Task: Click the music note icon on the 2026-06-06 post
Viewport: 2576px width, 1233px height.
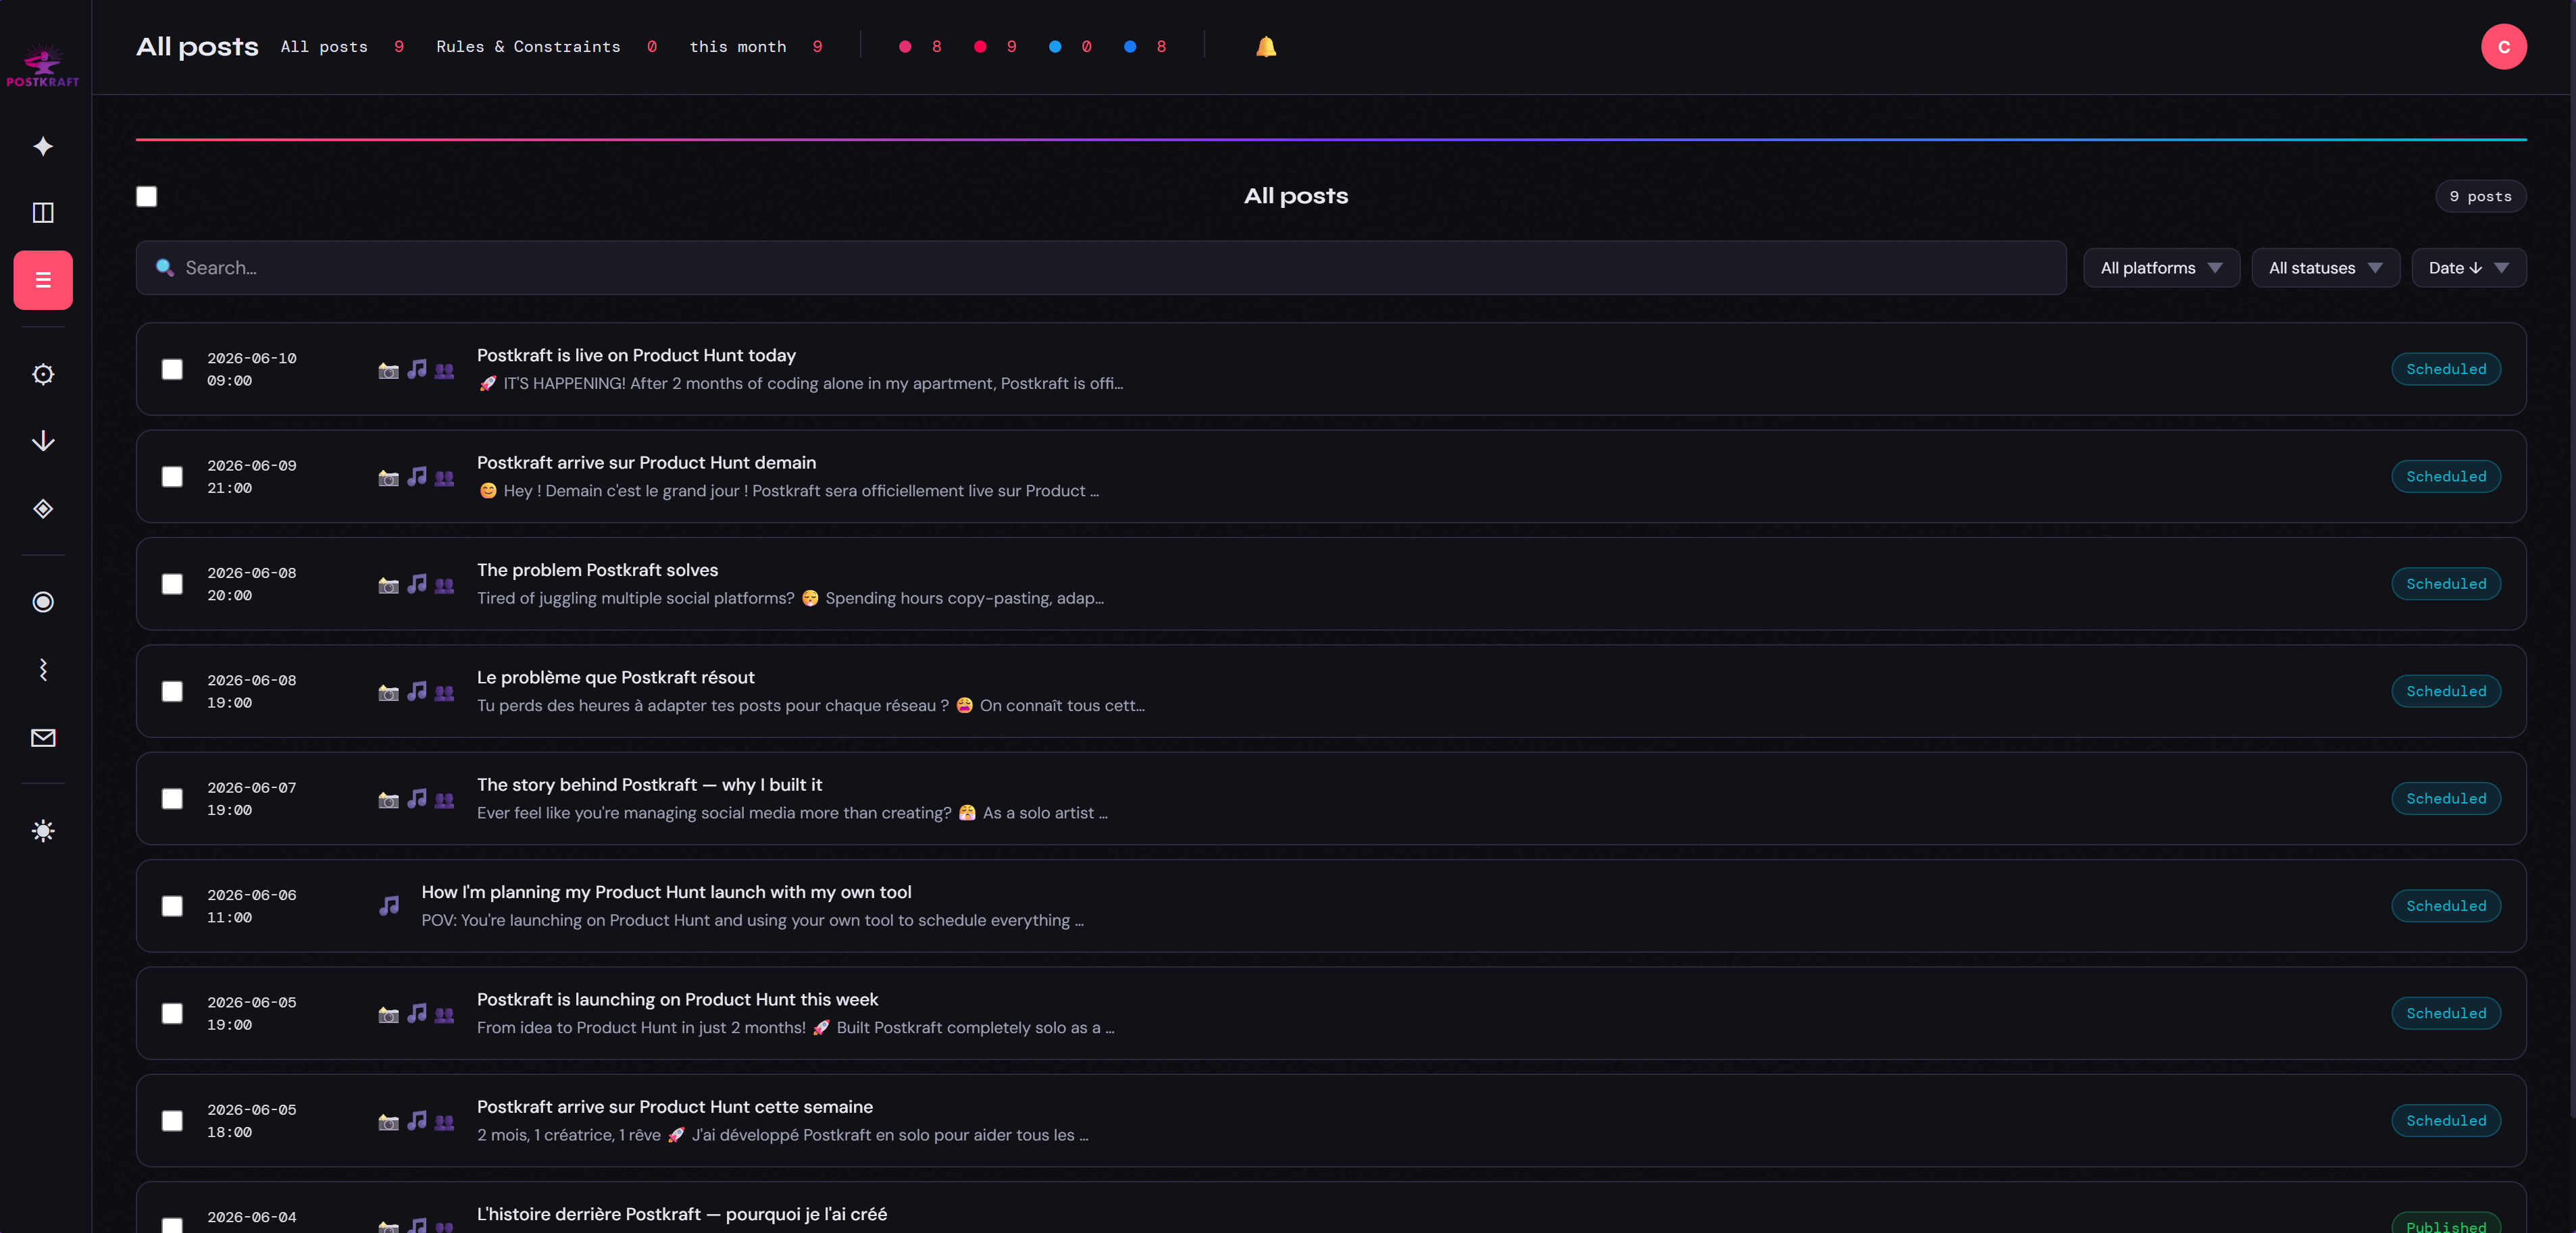Action: coord(389,906)
